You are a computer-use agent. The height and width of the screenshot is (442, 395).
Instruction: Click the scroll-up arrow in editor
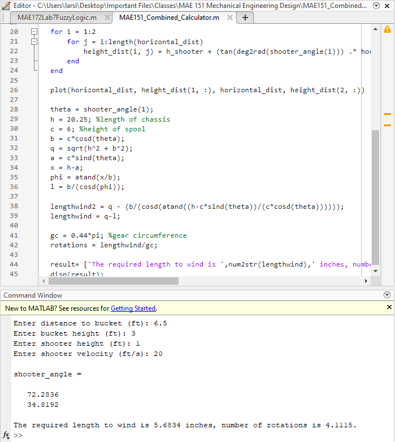[x=375, y=28]
